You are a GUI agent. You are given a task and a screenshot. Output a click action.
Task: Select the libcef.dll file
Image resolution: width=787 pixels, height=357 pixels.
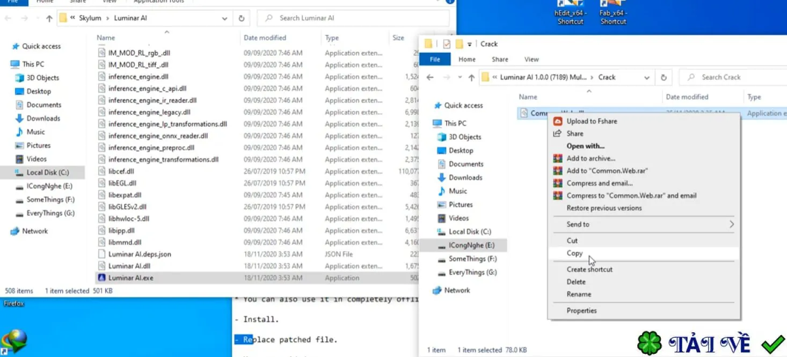121,172
